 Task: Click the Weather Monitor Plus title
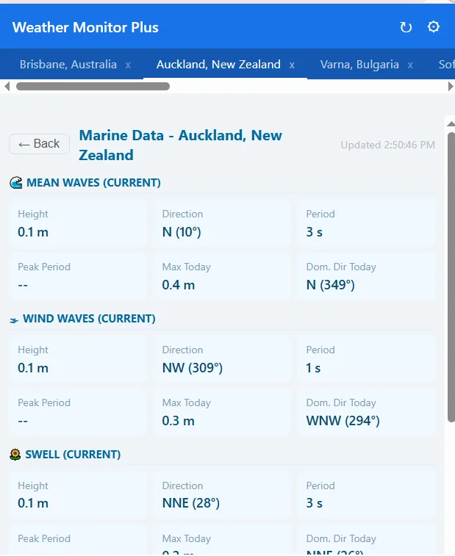tap(85, 27)
